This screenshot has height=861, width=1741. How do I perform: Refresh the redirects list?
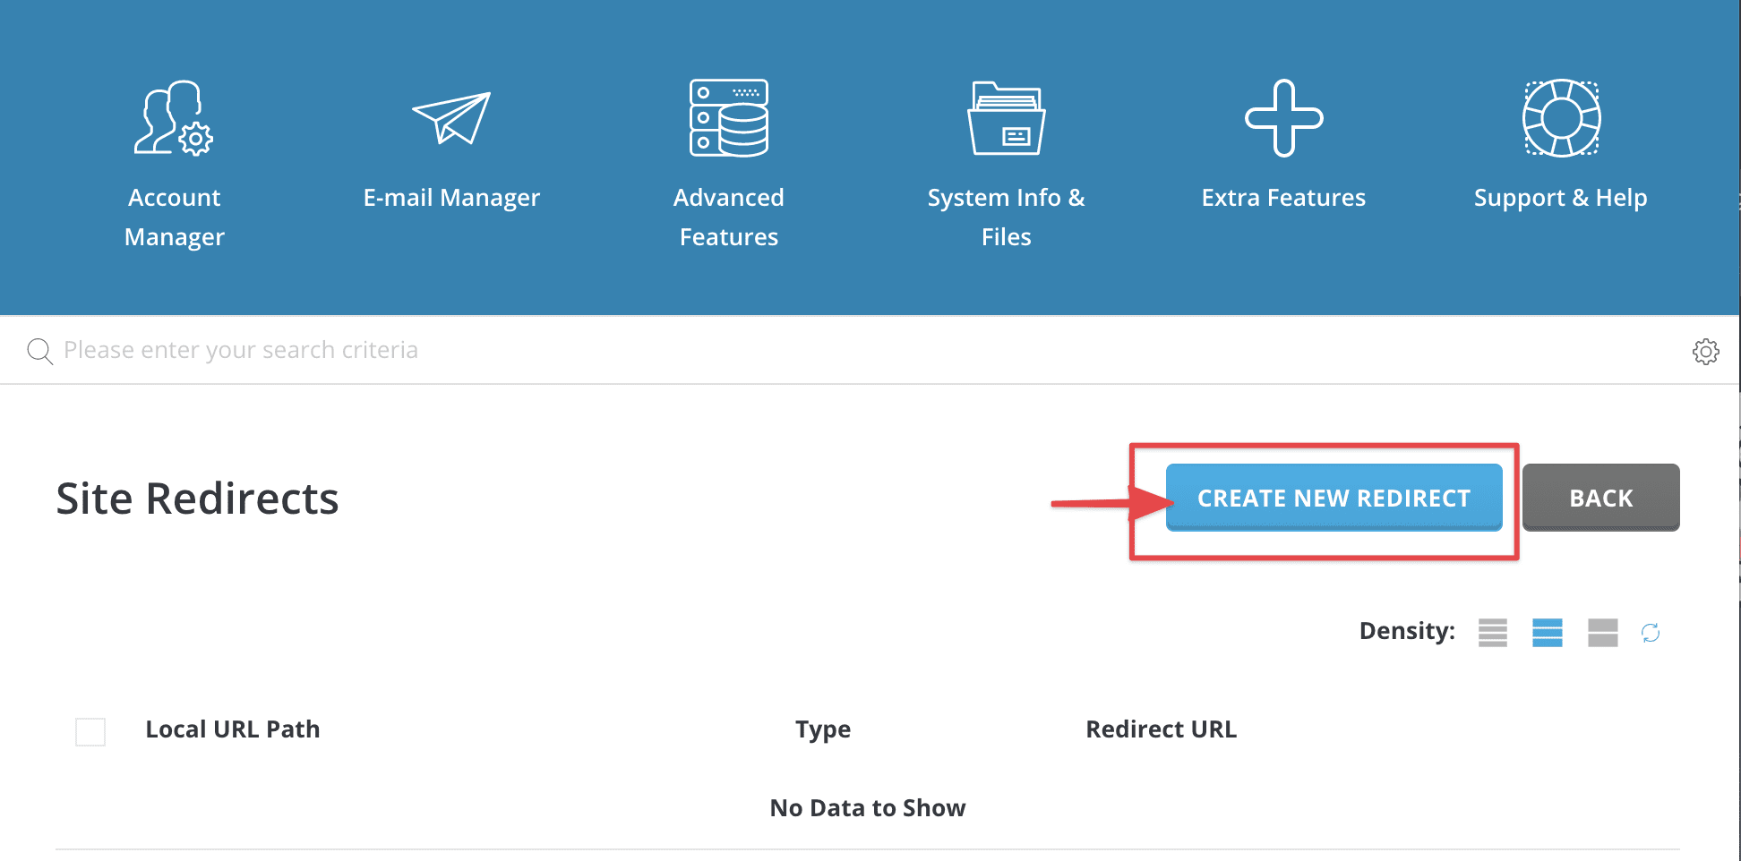(x=1652, y=633)
